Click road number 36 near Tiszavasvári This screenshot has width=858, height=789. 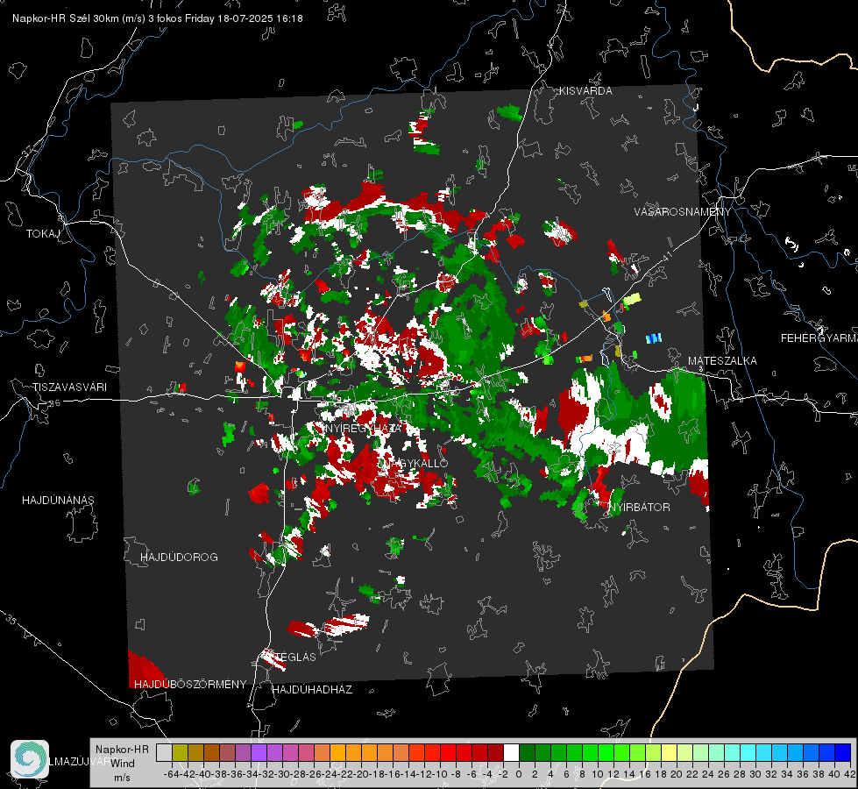(54, 403)
